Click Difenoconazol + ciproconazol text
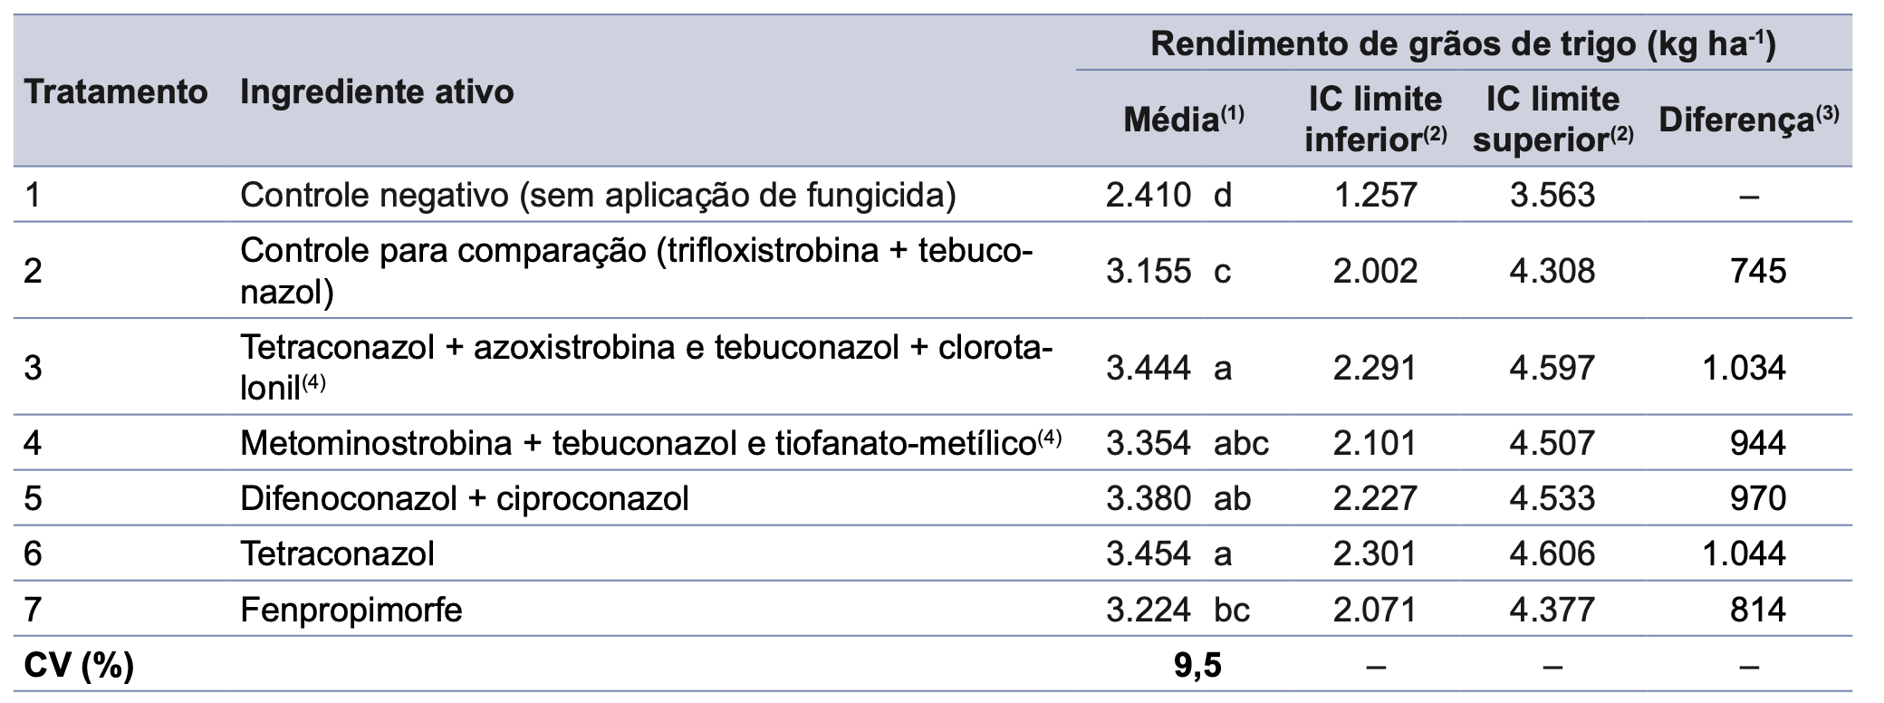The width and height of the screenshot is (1884, 703). [x=464, y=498]
